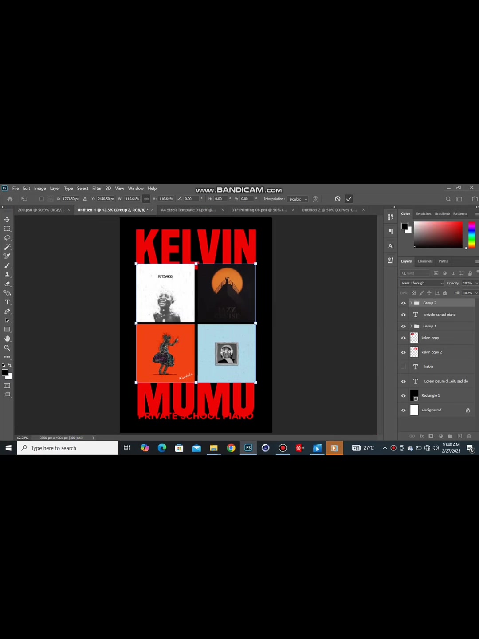Click the foreground color swatch in toolbar
This screenshot has width=479, height=639.
point(4,372)
